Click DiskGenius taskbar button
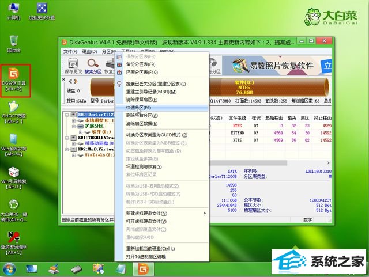 (144, 270)
